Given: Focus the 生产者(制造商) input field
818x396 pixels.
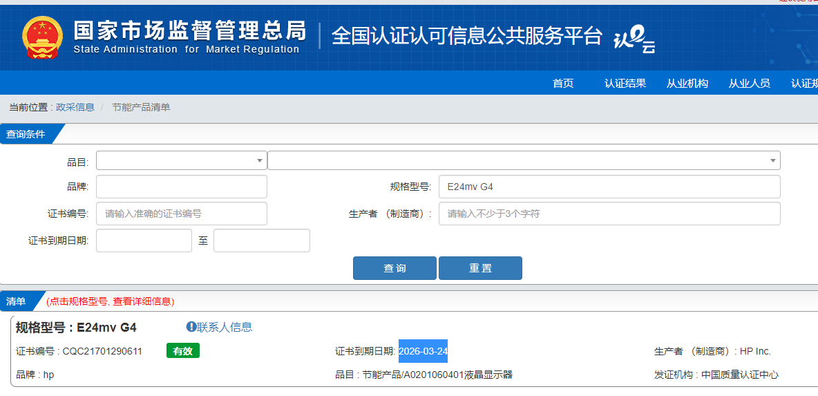Looking at the screenshot, I should [609, 214].
